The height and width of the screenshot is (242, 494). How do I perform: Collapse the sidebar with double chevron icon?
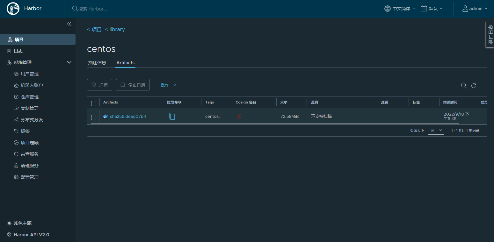click(x=69, y=24)
